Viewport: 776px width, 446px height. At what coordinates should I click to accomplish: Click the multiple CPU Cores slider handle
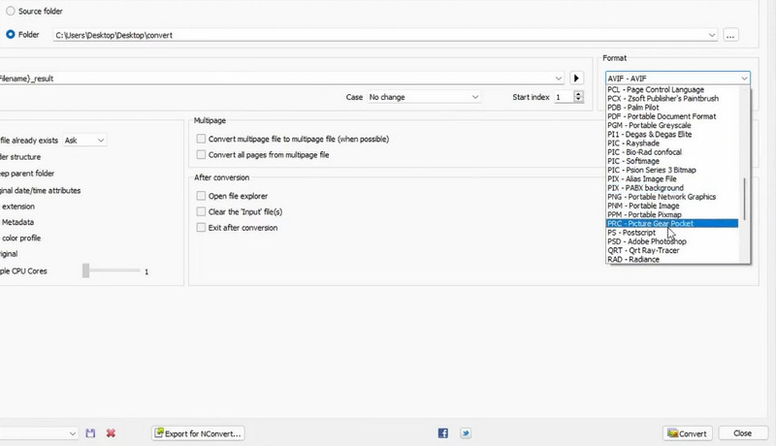point(86,271)
